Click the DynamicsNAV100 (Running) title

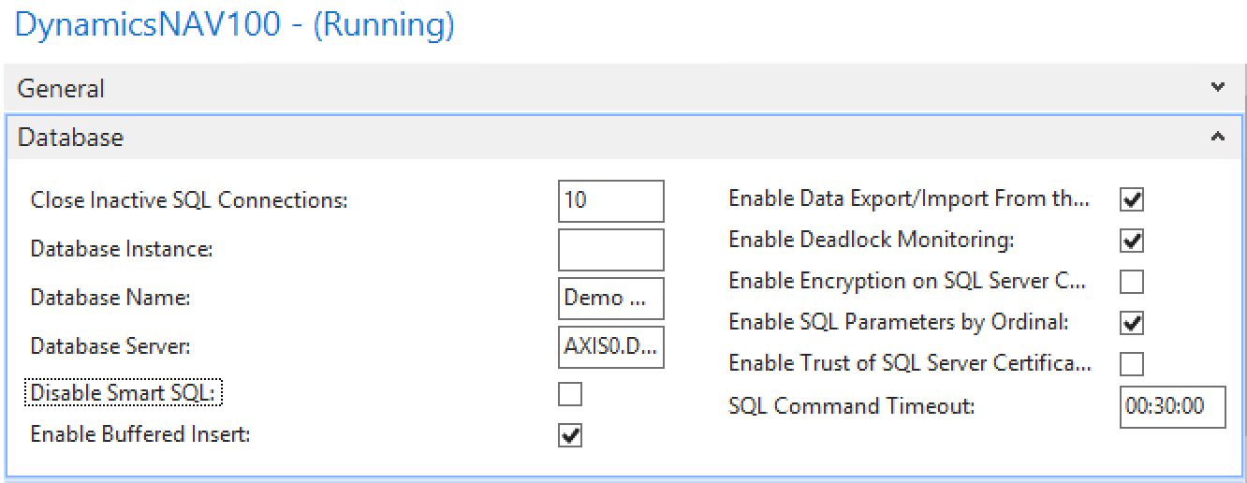[x=235, y=25]
